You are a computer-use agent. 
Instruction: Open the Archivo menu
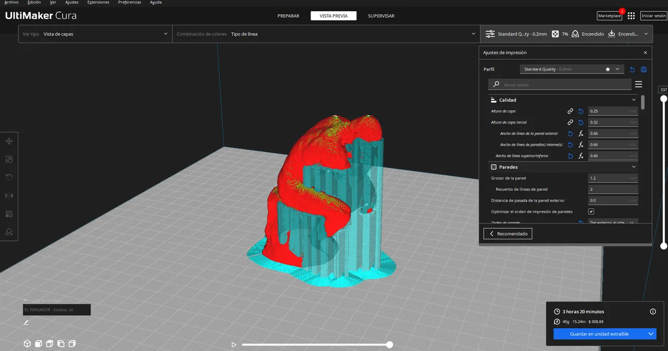[x=11, y=3]
